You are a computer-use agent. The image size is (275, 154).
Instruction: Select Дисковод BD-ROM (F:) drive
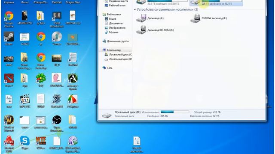pos(155,30)
